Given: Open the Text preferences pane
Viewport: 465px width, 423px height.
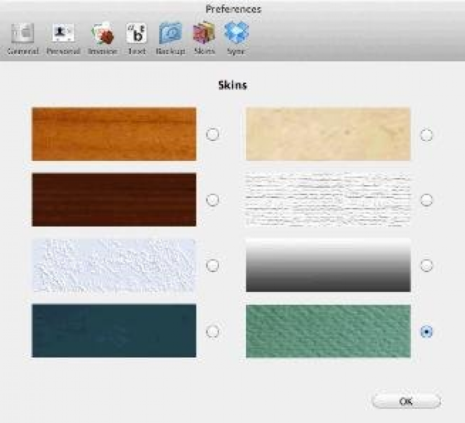Looking at the screenshot, I should click(x=137, y=39).
